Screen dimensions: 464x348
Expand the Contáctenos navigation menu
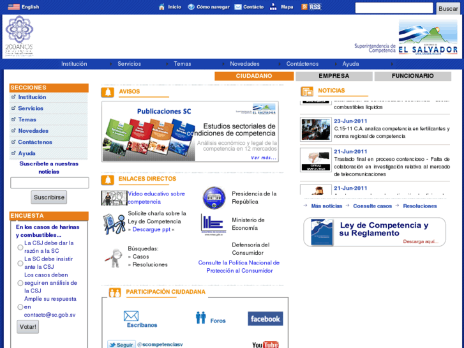303,64
